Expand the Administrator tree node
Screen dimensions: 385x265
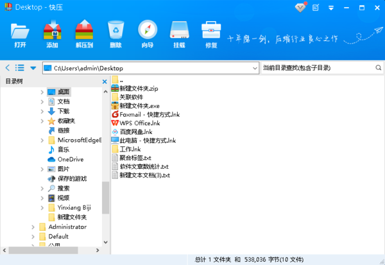click(33, 227)
